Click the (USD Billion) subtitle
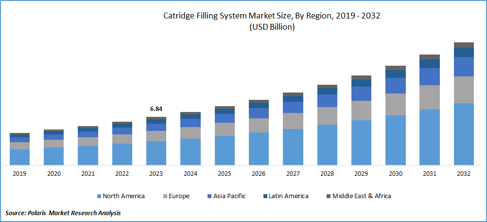 tap(272, 27)
